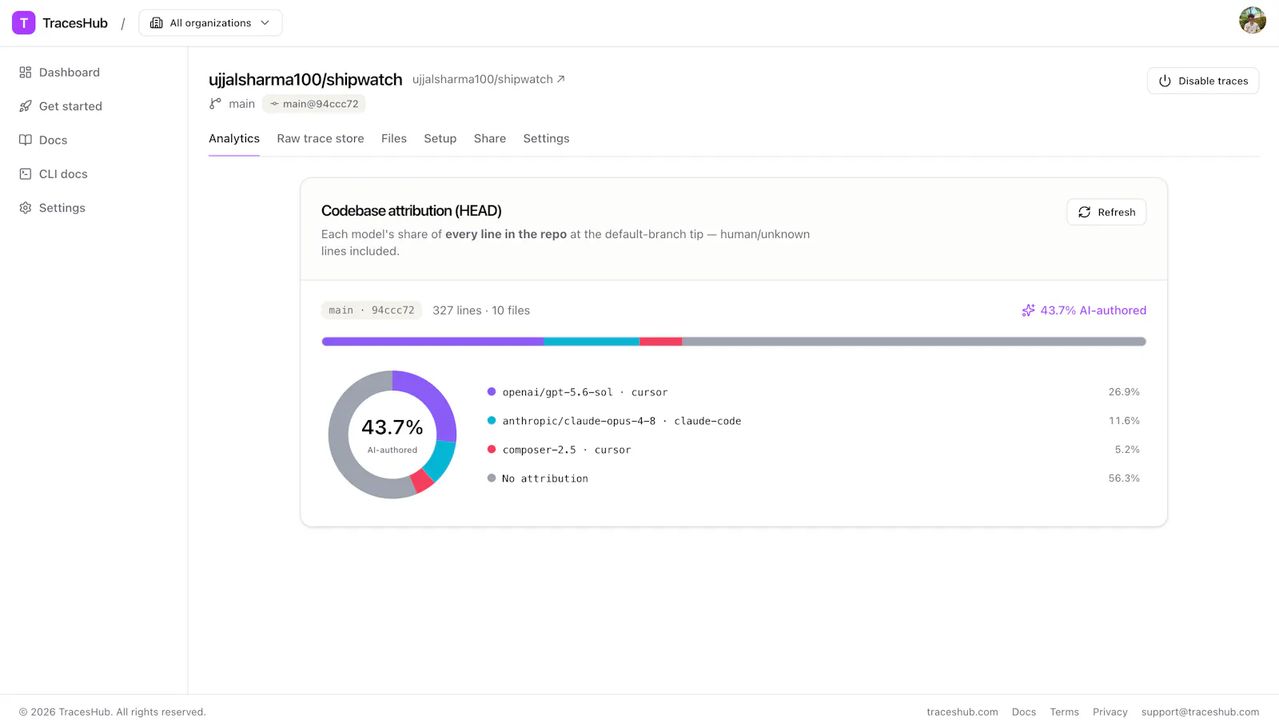Select anthropic/claude-opus-4-8 · claude-code row
This screenshot has height=726, width=1279.
tap(814, 421)
